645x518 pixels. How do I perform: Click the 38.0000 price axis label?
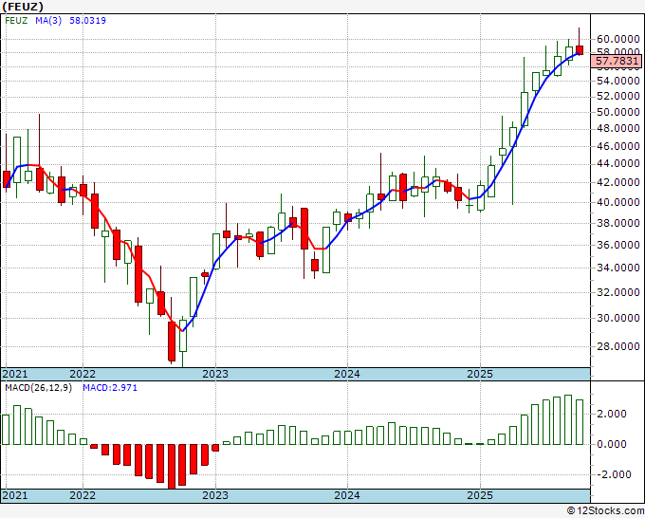click(x=618, y=223)
